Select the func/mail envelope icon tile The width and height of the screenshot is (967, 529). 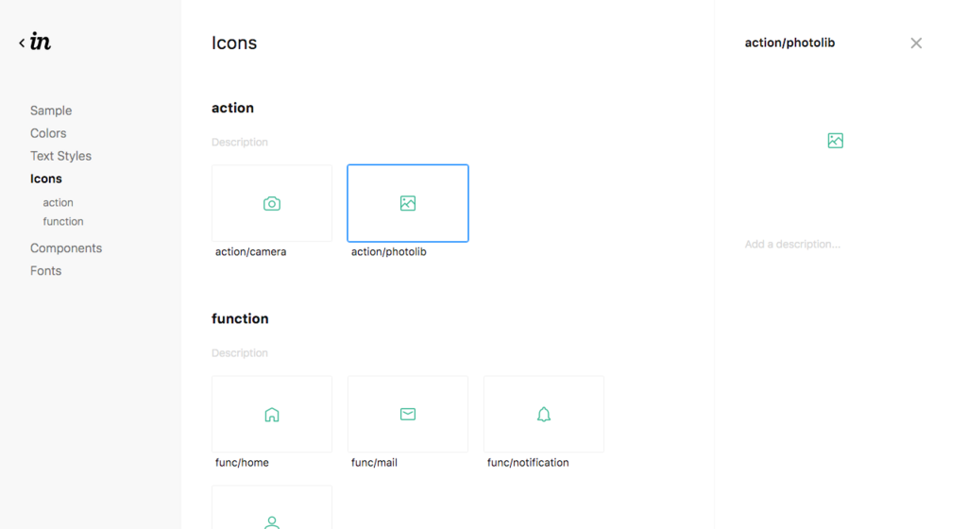408,415
